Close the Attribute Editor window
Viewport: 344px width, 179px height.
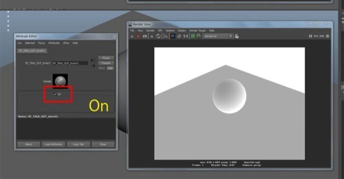pyautogui.click(x=114, y=36)
